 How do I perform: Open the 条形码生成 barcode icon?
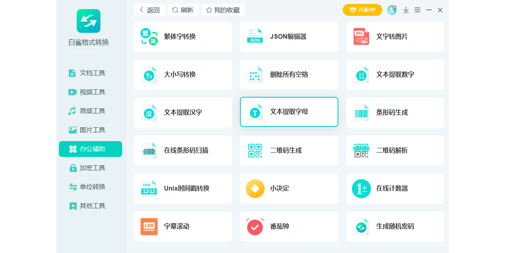pyautogui.click(x=361, y=113)
